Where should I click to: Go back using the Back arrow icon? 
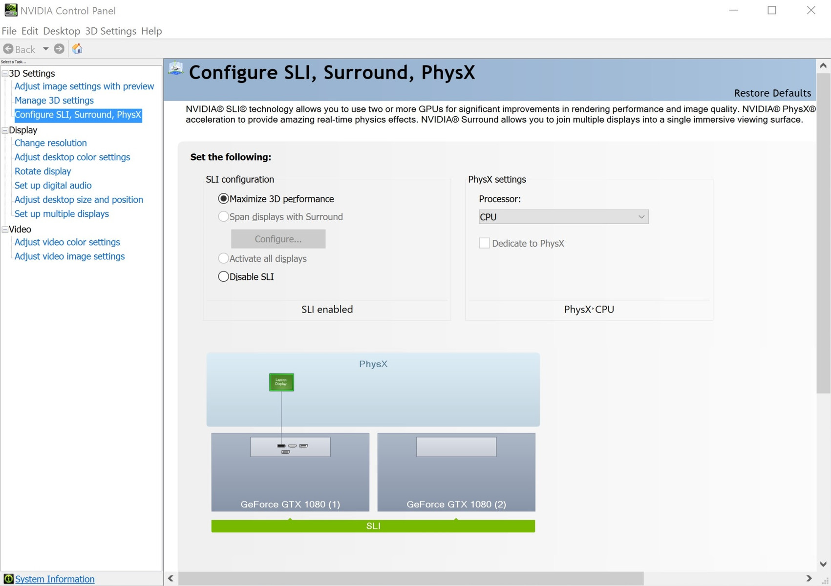tap(8, 49)
